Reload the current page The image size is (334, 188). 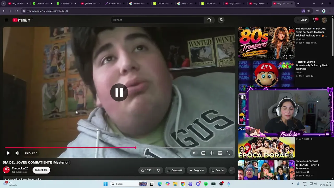click(16, 11)
